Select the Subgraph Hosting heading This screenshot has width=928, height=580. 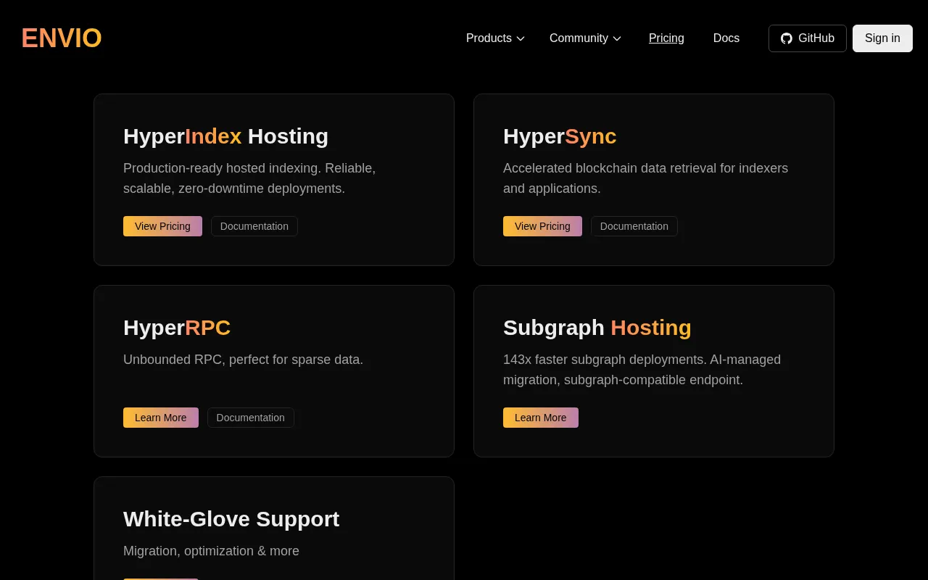click(x=597, y=328)
